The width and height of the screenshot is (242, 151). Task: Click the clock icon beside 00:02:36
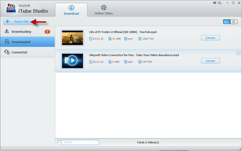point(91,39)
